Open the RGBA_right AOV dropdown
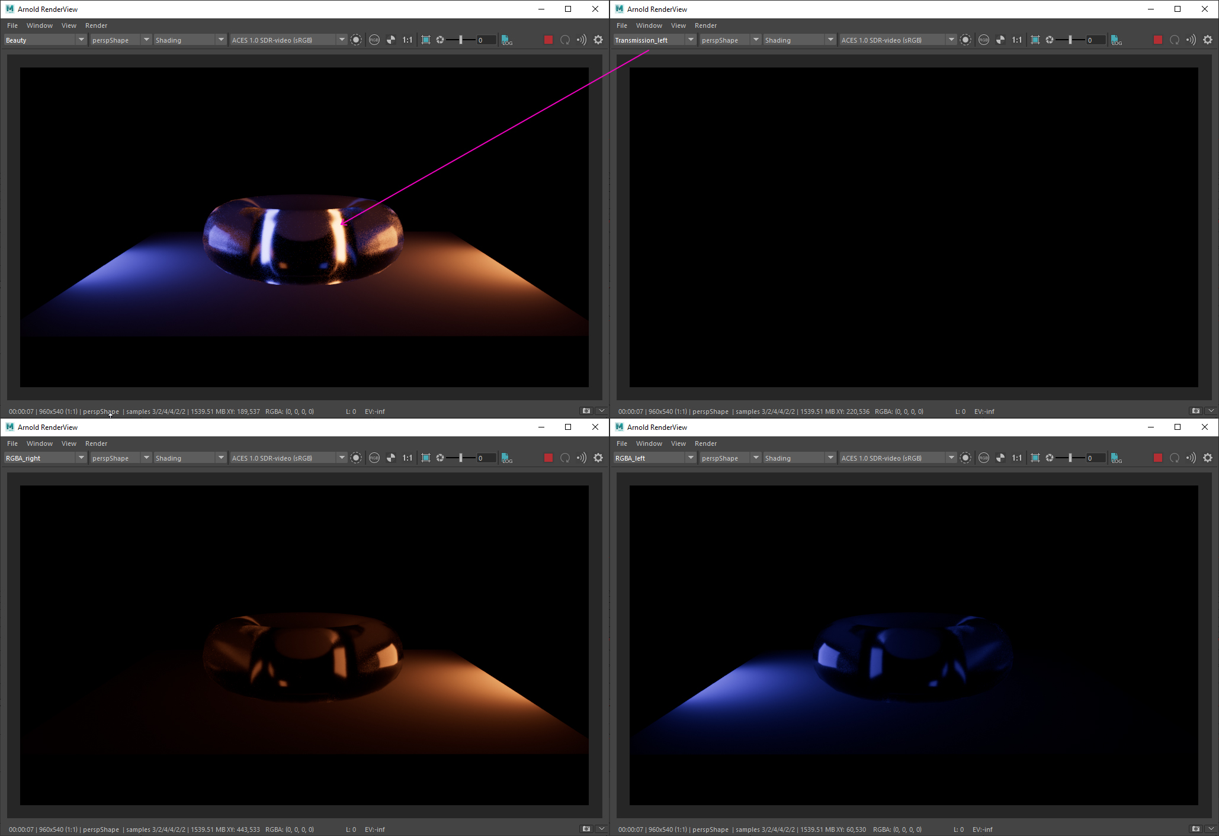This screenshot has height=836, width=1219. 45,458
